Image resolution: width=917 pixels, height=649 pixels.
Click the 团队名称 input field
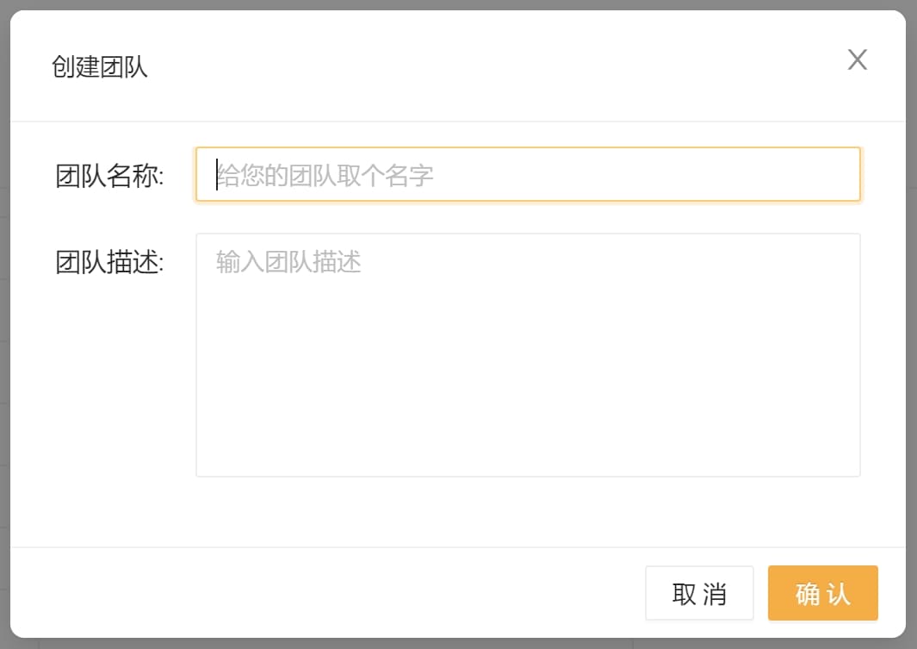click(x=527, y=175)
